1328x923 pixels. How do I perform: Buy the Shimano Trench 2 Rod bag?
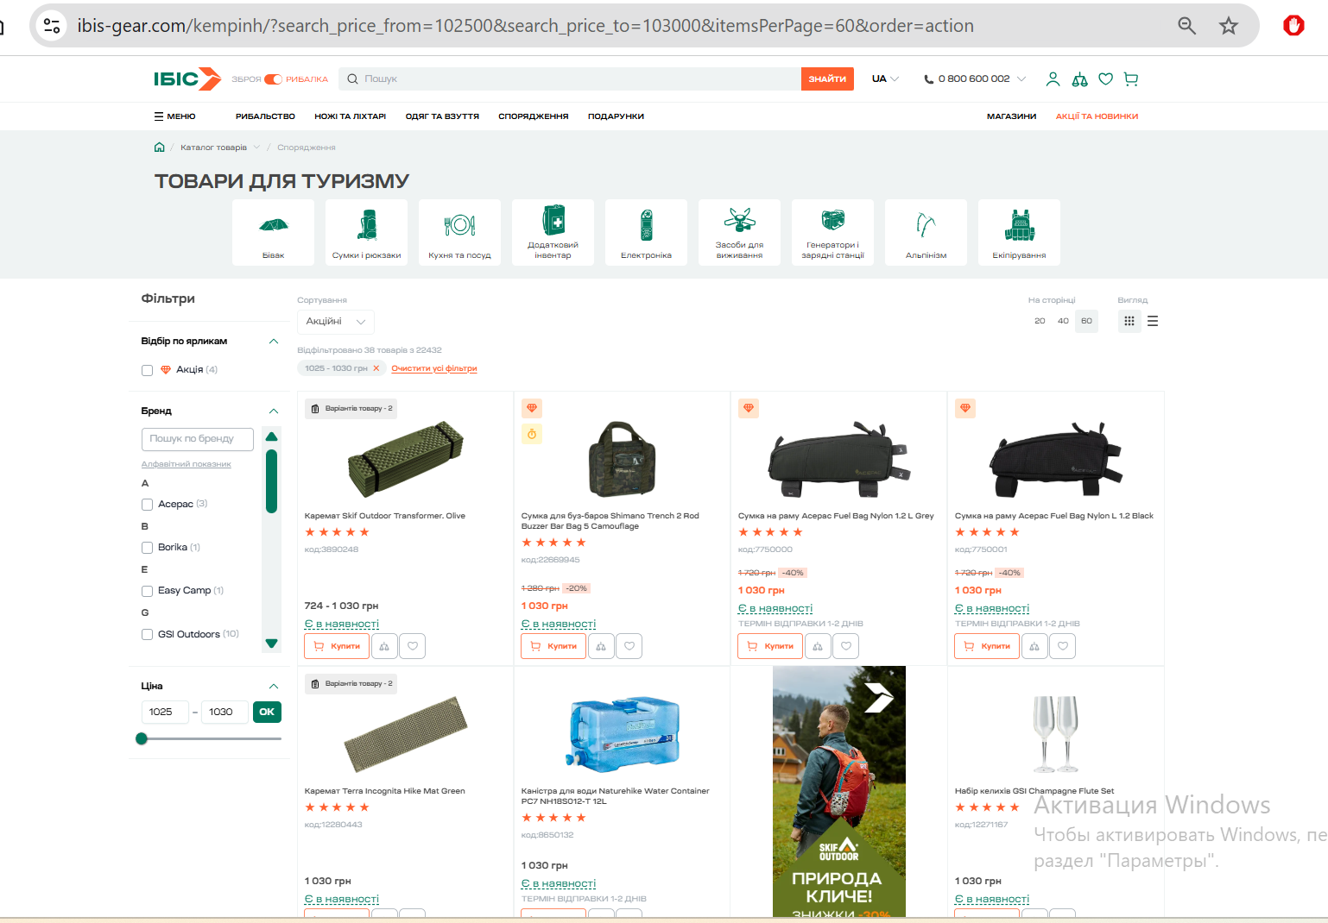pos(553,646)
